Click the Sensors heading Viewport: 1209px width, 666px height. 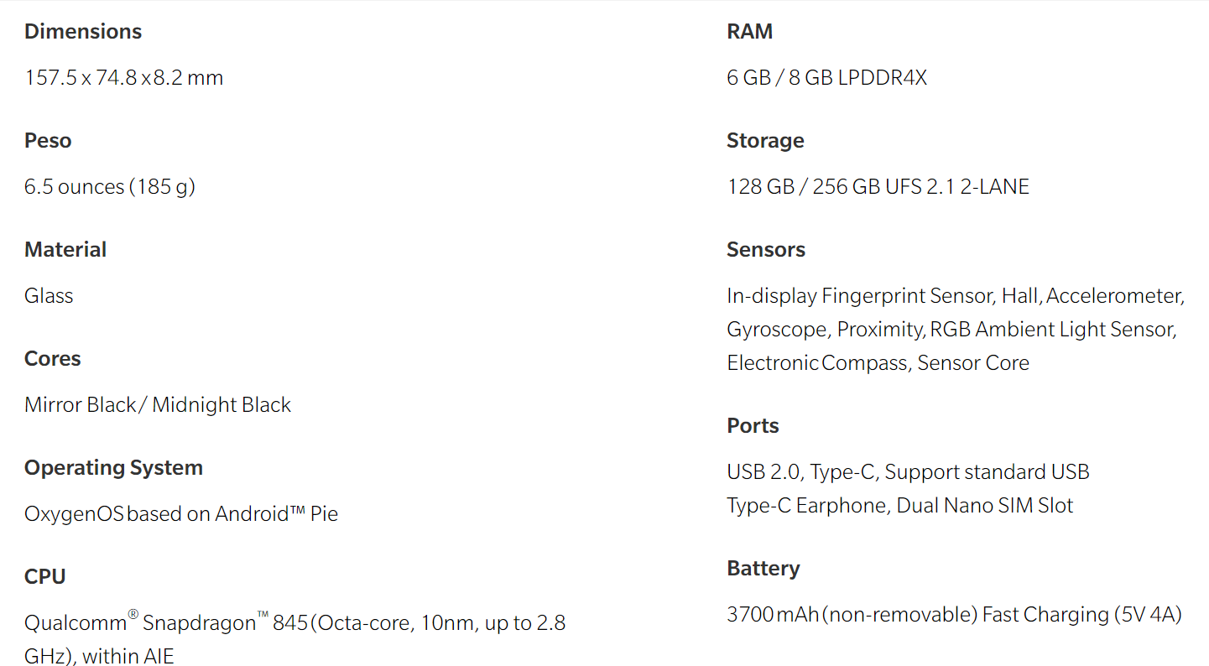[x=766, y=250]
